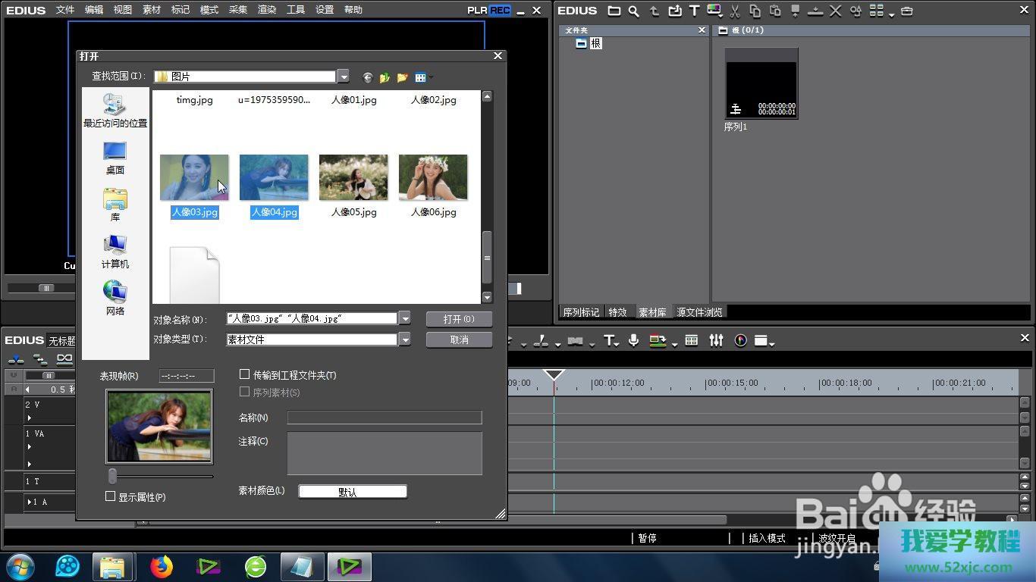Click the 素材颜色 默认 color swatch
This screenshot has height=582, width=1036.
tap(353, 492)
